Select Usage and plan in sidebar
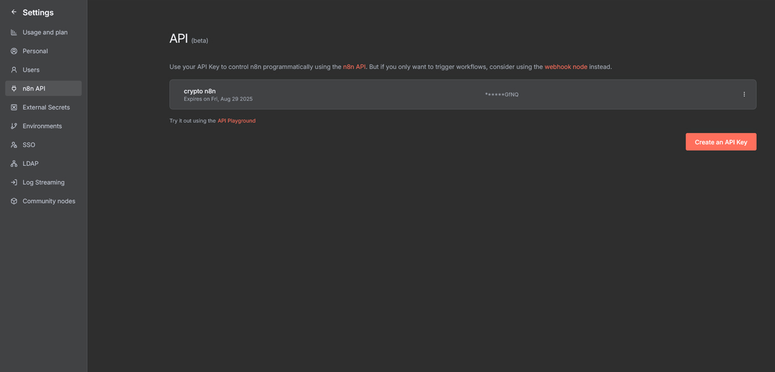The image size is (775, 372). click(x=45, y=33)
